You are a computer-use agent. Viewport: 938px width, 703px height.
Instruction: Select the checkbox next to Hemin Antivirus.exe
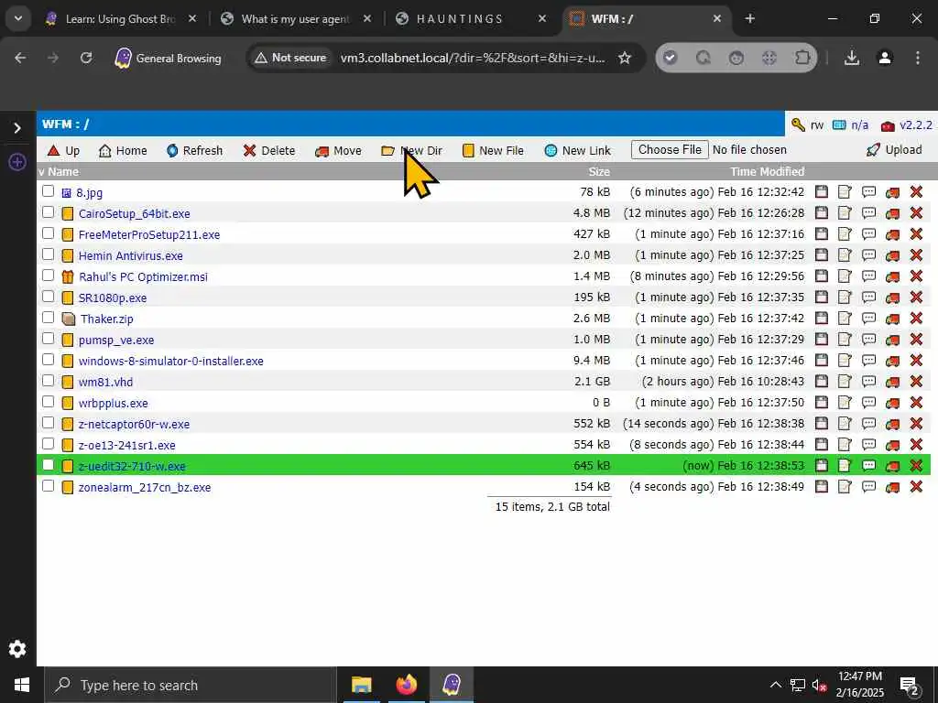(49, 254)
